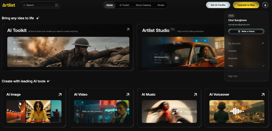Open AI Music arrow icon
The width and height of the screenshot is (272, 131).
pos(195,95)
